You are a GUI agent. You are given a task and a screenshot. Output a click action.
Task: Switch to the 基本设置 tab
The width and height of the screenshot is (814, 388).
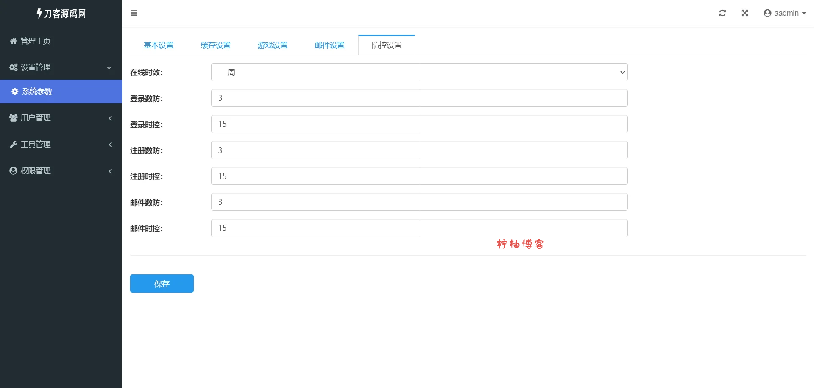point(159,45)
